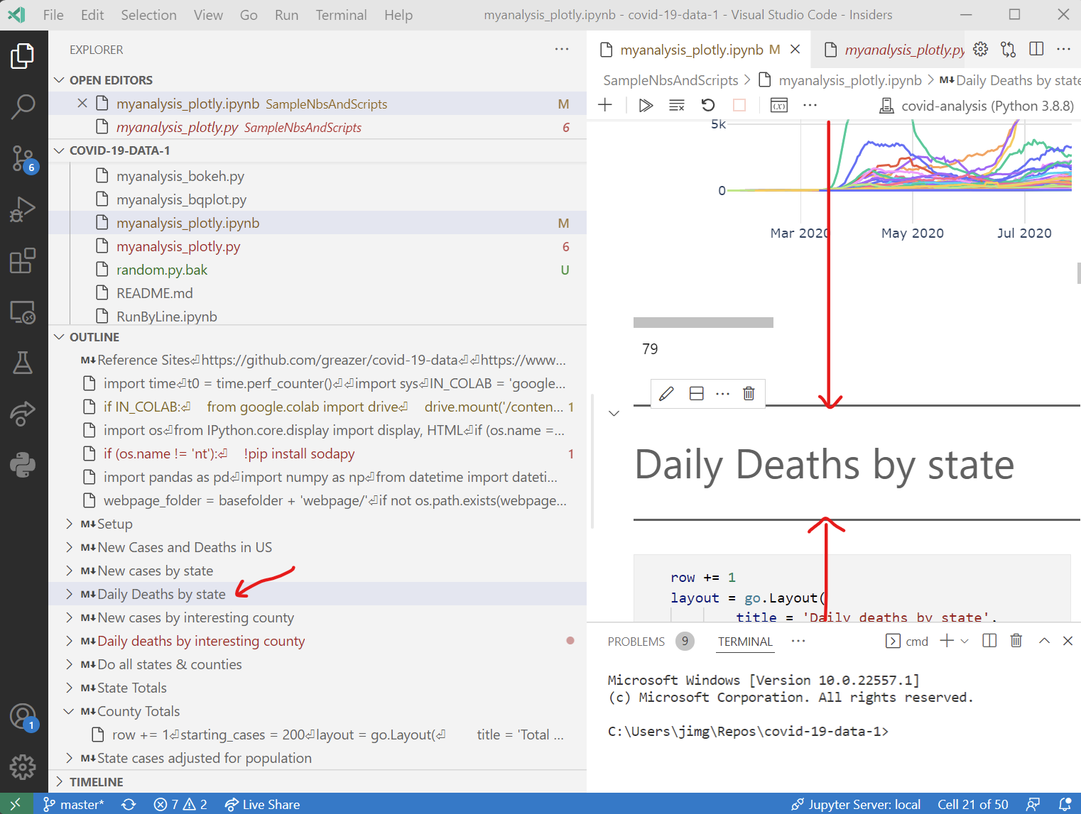This screenshot has height=814, width=1081.
Task: Collapse the OPEN EDITORS section
Action: click(60, 80)
